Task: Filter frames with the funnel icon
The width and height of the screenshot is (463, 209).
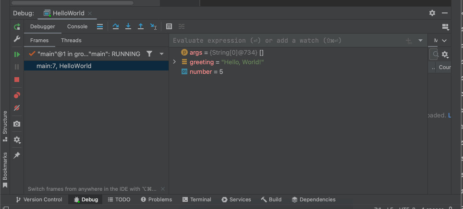Action: click(x=149, y=54)
